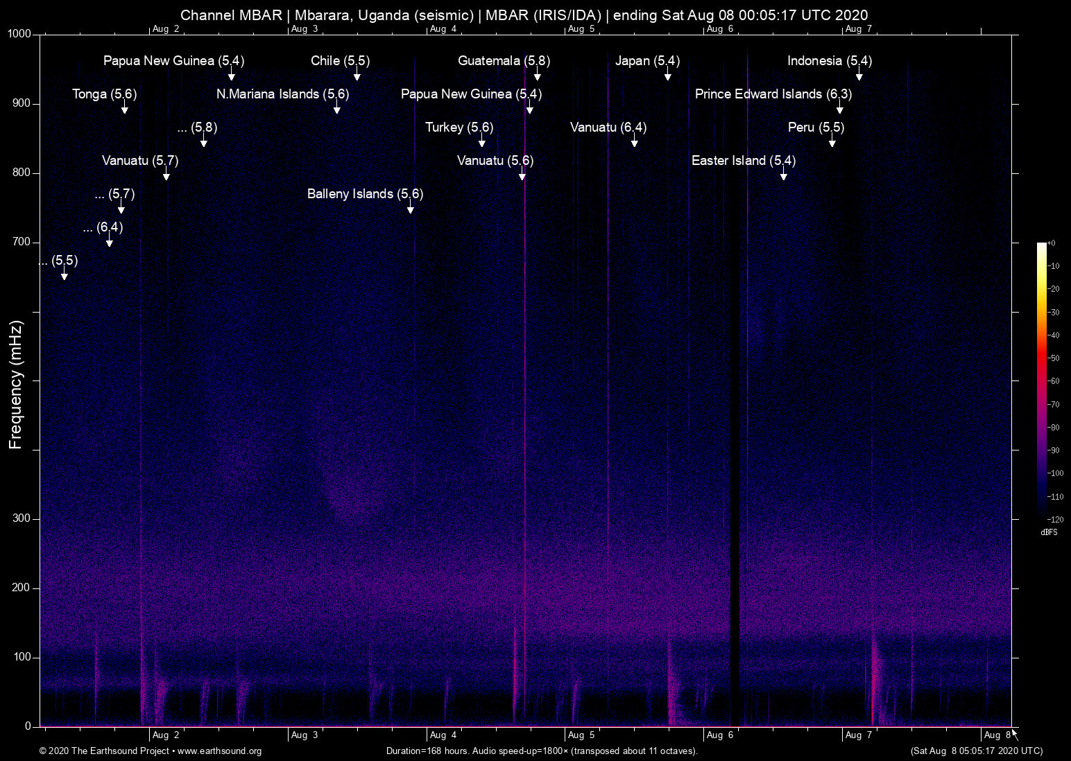
Task: Select the arrow beneath Indonesia (5.4)
Action: [x=859, y=76]
